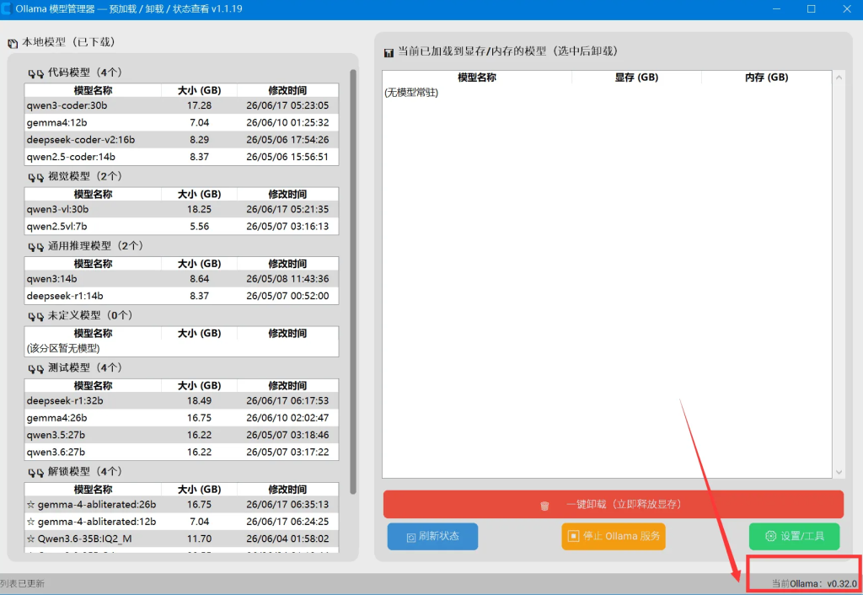Click the icon beside 解锁模型 group
This screenshot has height=595, width=863.
pyautogui.click(x=35, y=472)
